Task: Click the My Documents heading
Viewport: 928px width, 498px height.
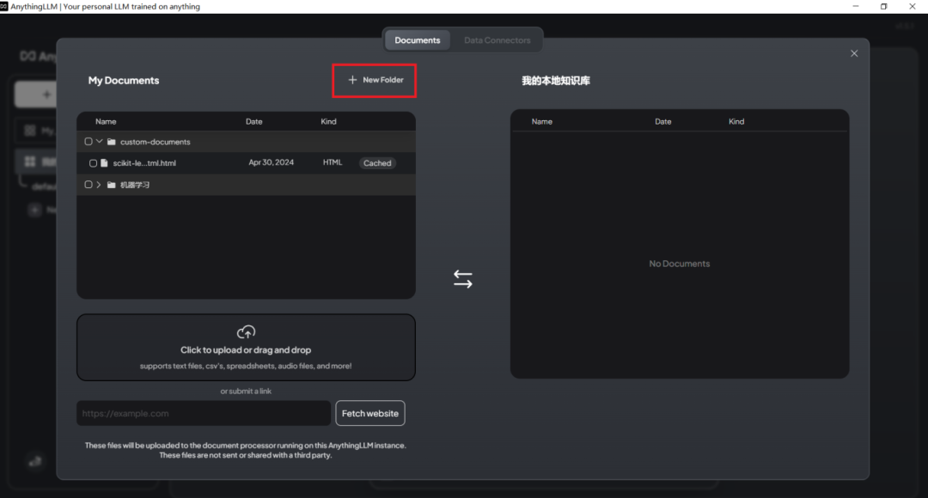Action: tap(124, 81)
